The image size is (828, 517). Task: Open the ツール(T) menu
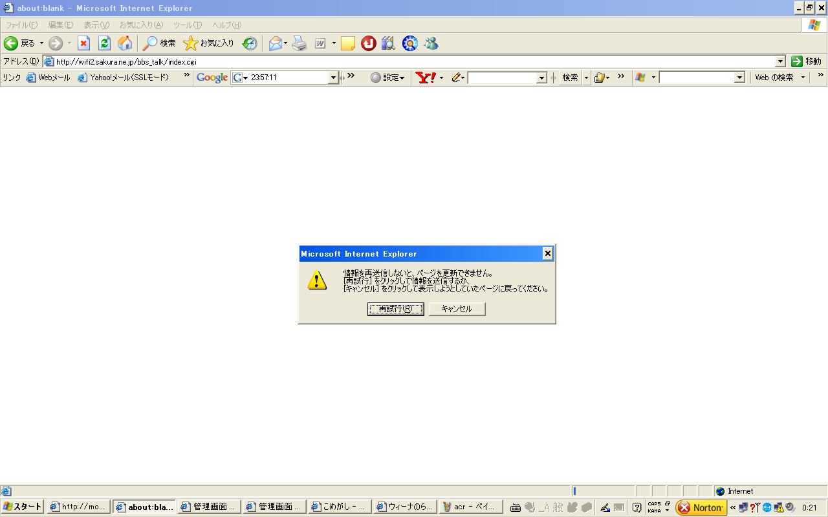[x=187, y=25]
